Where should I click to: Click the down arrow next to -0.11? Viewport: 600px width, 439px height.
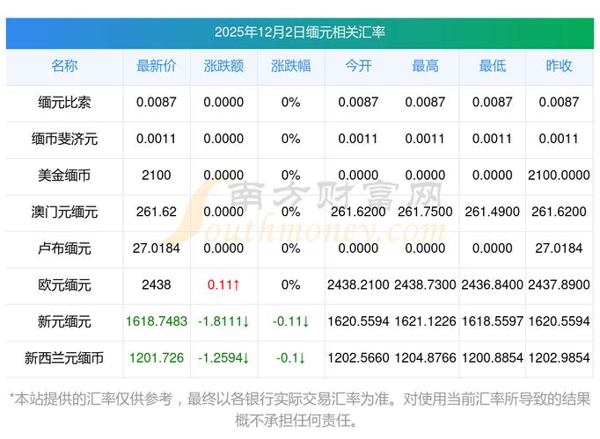305,322
